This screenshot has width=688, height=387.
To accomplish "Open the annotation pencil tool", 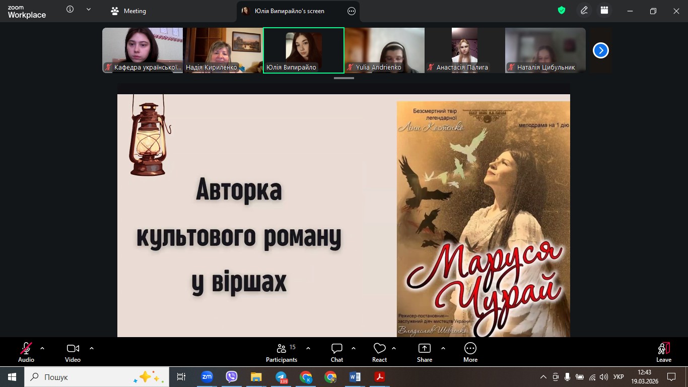I will 584,11.
